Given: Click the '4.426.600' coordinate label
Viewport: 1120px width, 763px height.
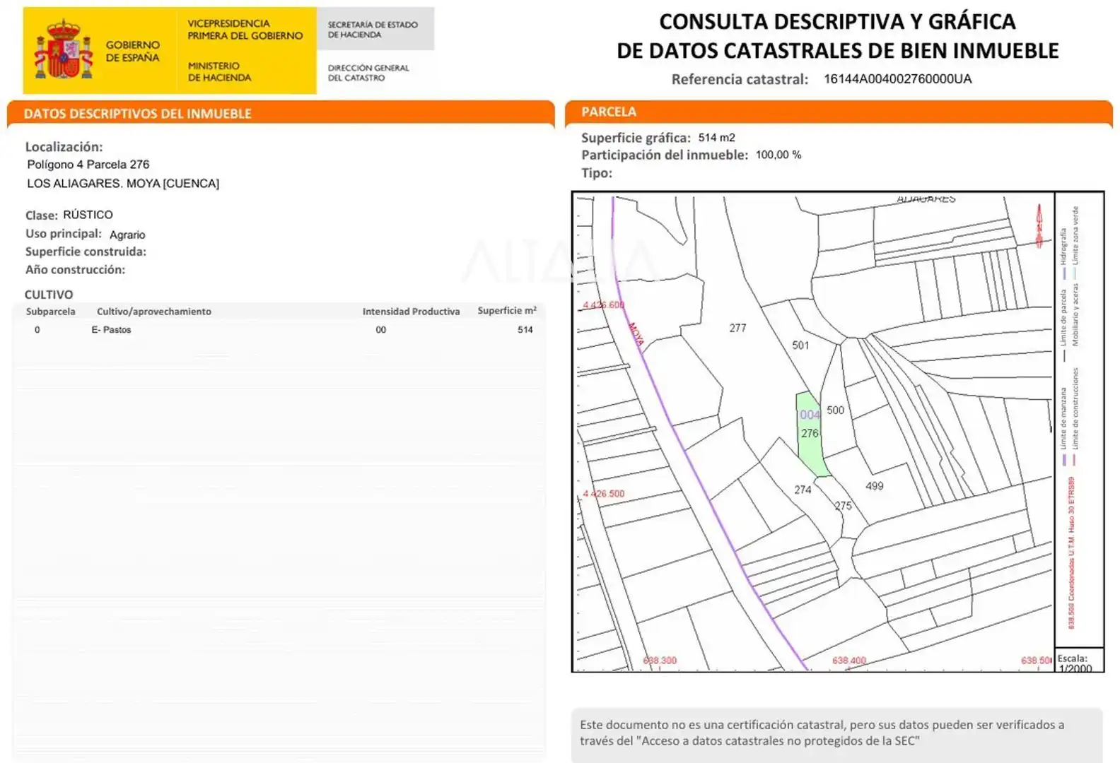Looking at the screenshot, I should (604, 305).
